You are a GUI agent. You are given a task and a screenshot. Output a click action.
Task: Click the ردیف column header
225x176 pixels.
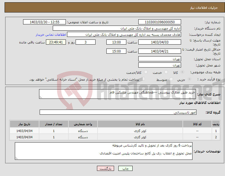216,124
